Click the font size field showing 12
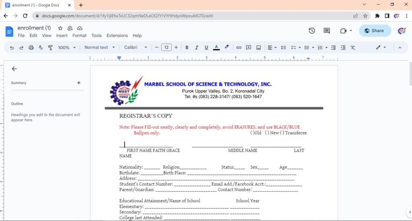 coord(166,48)
